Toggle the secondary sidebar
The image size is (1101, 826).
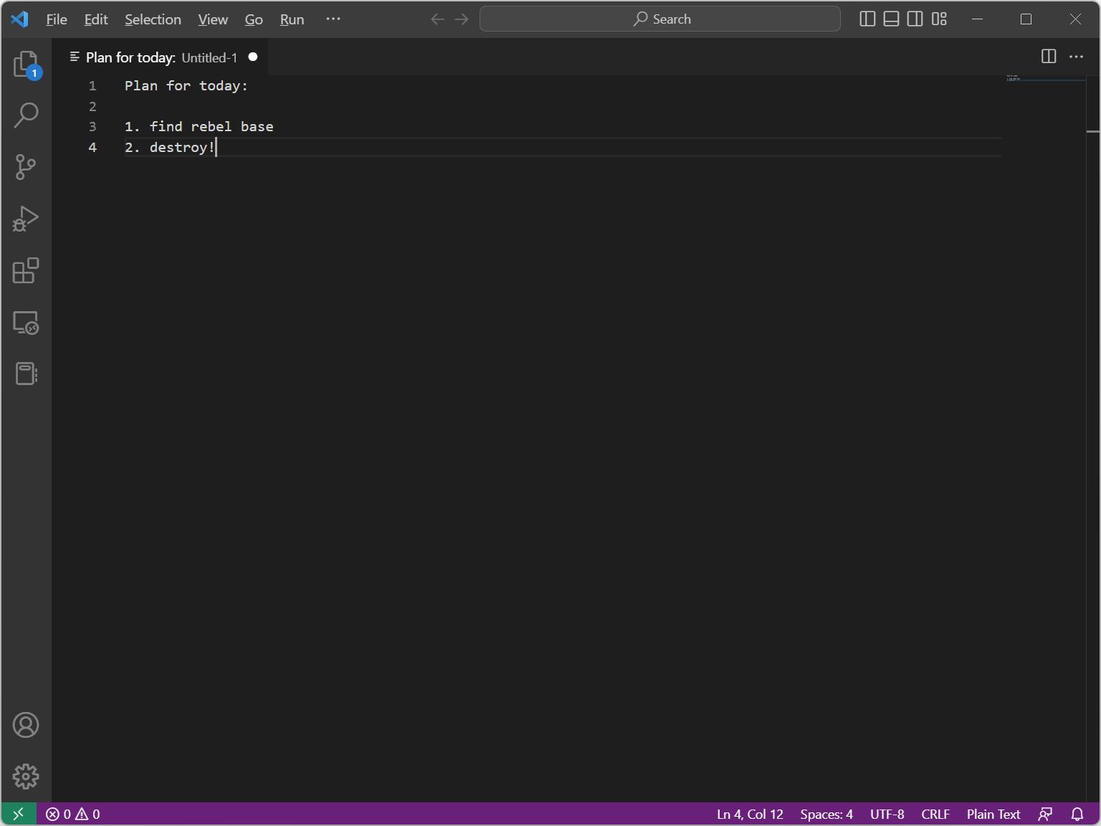pos(915,19)
